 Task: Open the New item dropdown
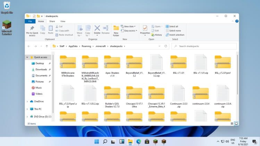tap(128, 26)
